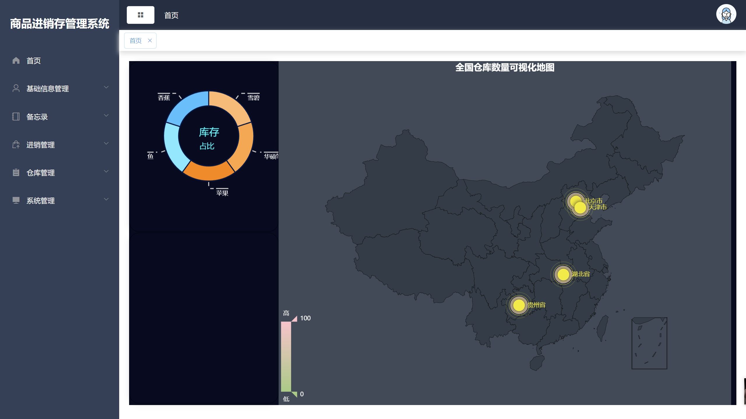The width and height of the screenshot is (746, 419).
Task: Click the sidebar collapse grid icon in header
Action: click(x=140, y=14)
